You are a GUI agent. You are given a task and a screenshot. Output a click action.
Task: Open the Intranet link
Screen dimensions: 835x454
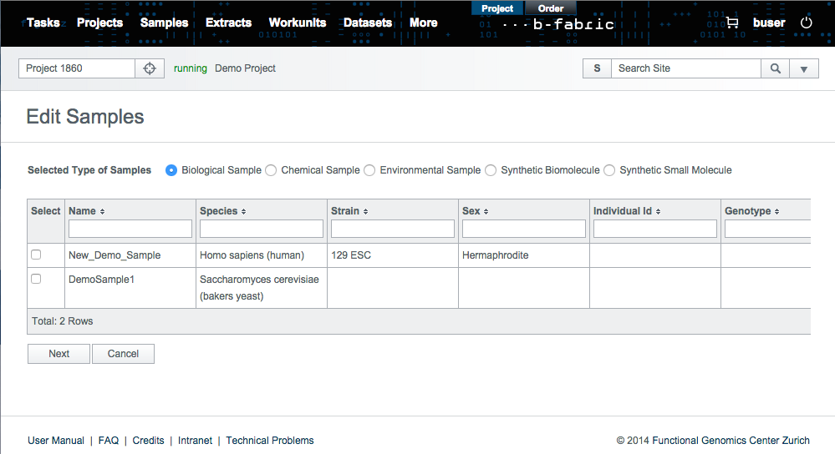195,440
